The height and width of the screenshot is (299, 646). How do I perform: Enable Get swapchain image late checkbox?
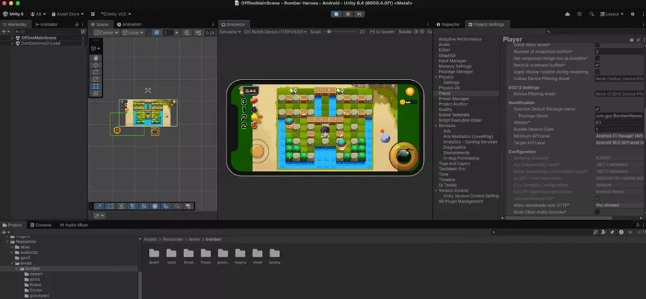597,59
